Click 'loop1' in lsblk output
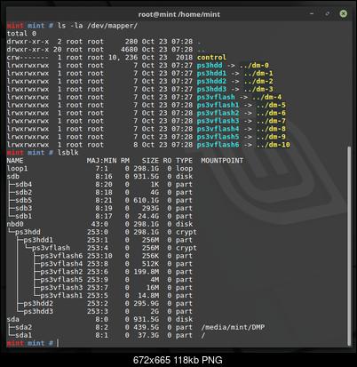 pyautogui.click(x=17, y=169)
